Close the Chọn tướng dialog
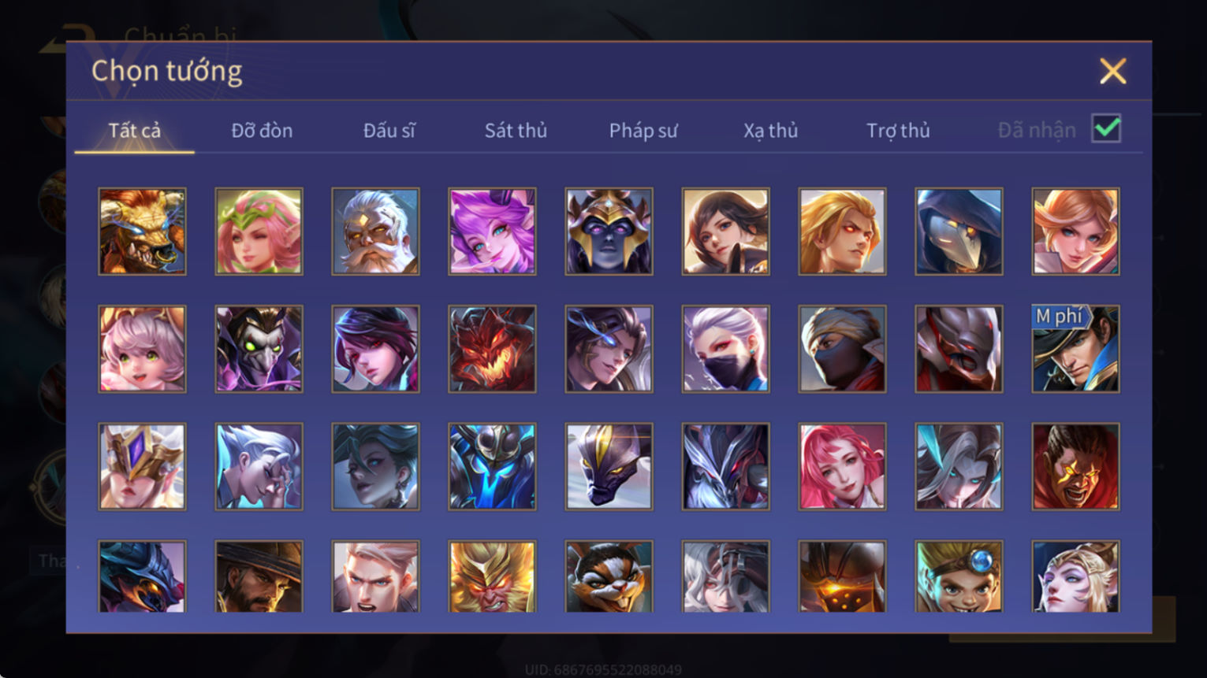 pyautogui.click(x=1112, y=72)
